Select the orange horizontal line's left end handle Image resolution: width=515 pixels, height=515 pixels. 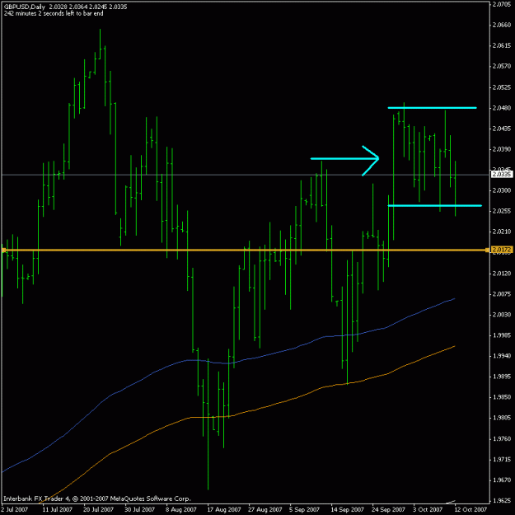pyautogui.click(x=3, y=250)
